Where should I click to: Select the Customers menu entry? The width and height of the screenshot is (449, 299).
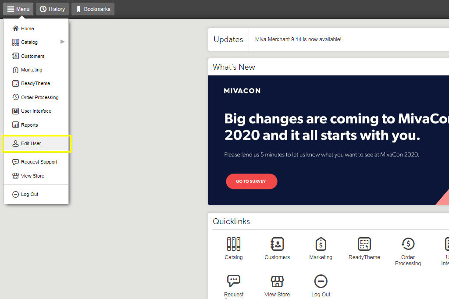(36, 56)
